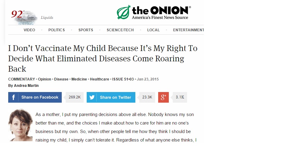Open the Science/Tech section
Screen dimensions: 292x164
click(120, 30)
